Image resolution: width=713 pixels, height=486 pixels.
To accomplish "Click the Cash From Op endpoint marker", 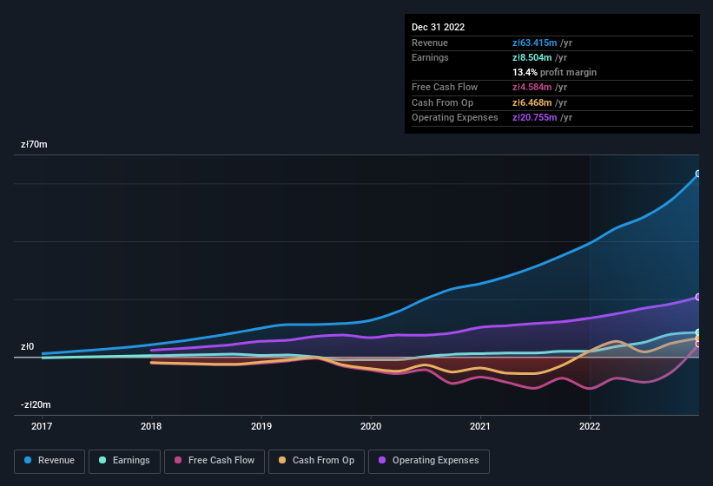I will click(x=698, y=338).
